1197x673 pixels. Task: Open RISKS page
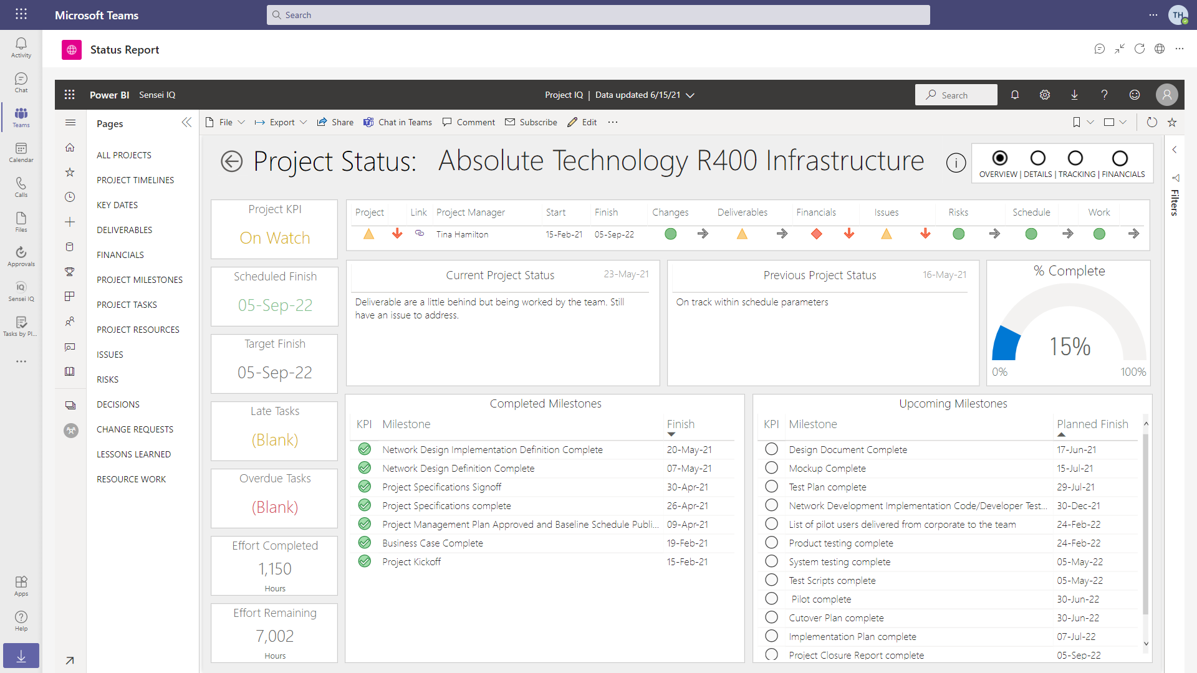(107, 379)
